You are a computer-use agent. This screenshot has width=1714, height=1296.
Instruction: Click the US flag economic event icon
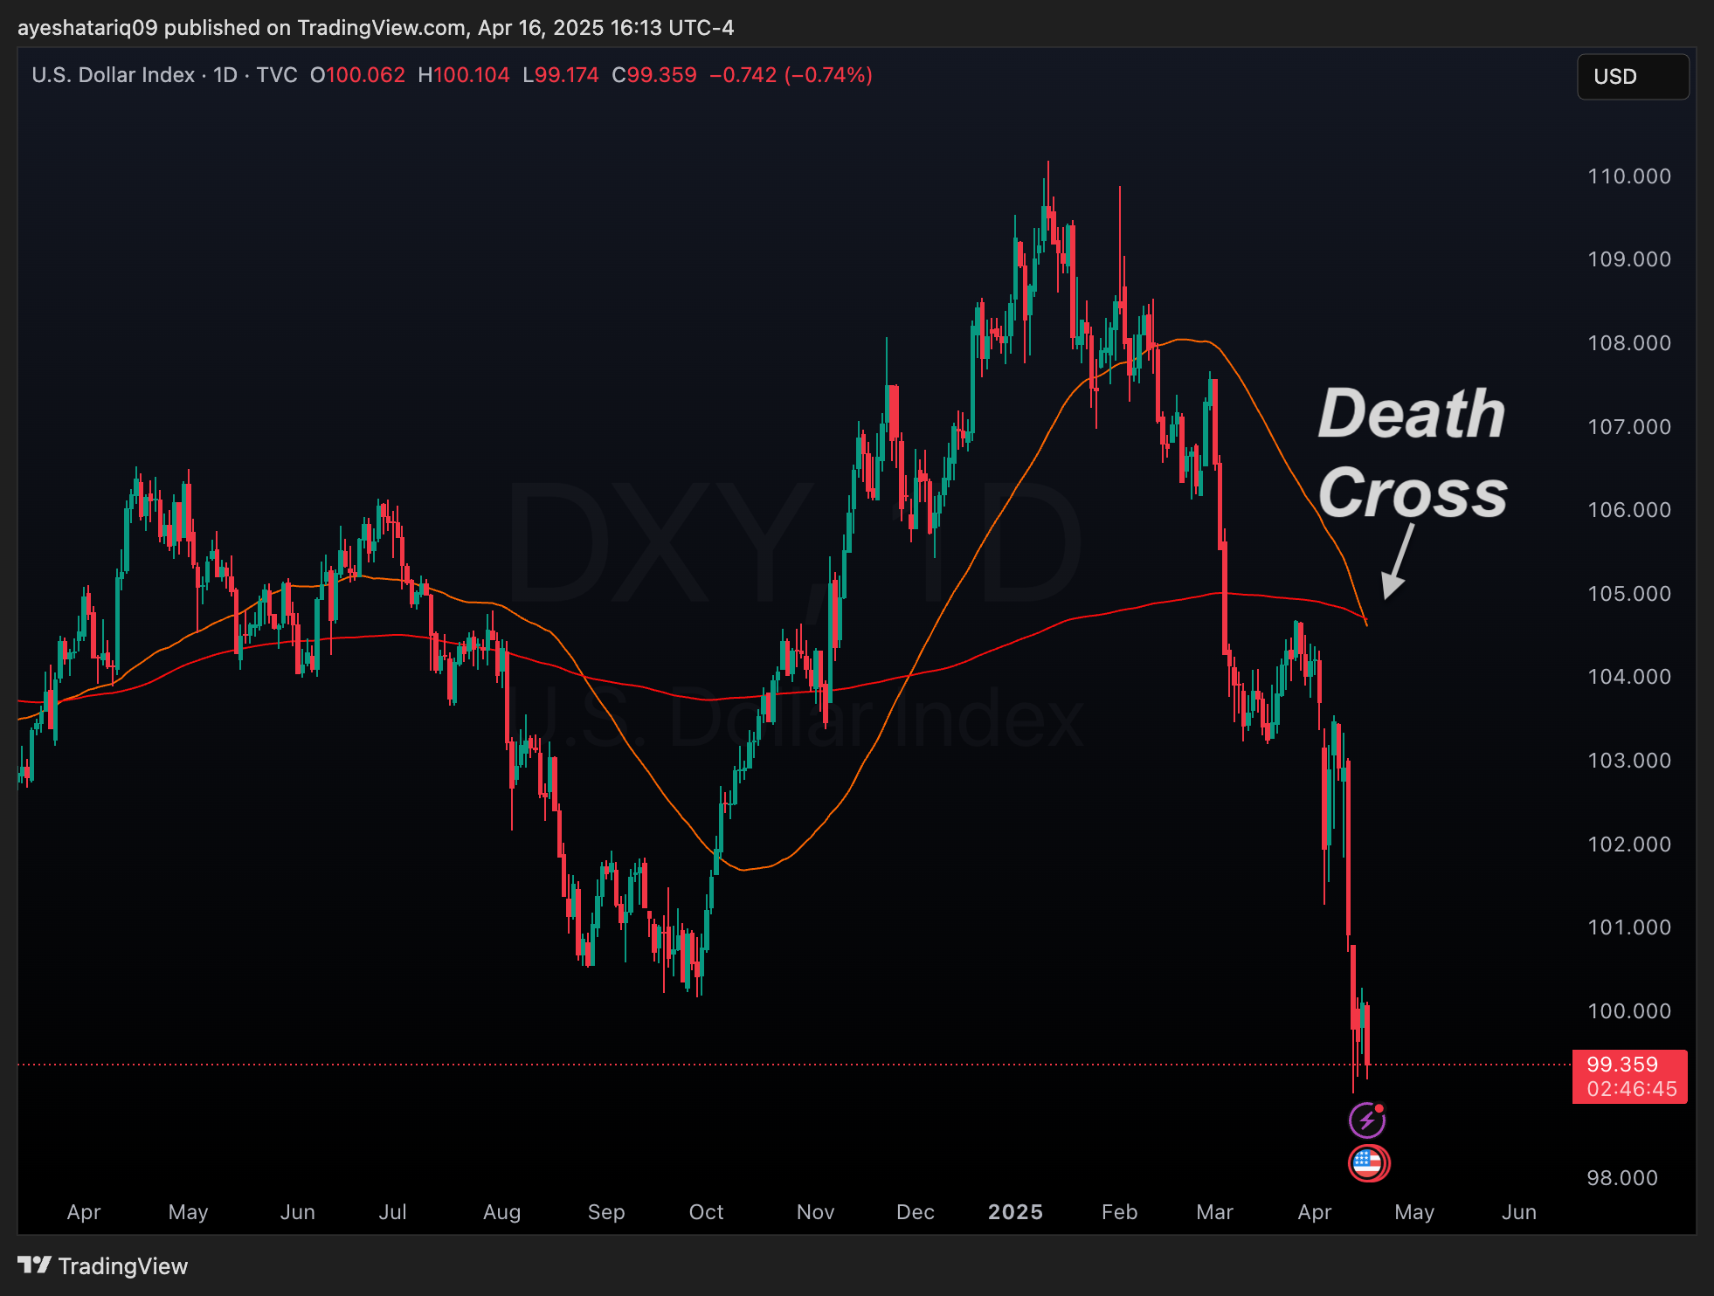[x=1368, y=1163]
